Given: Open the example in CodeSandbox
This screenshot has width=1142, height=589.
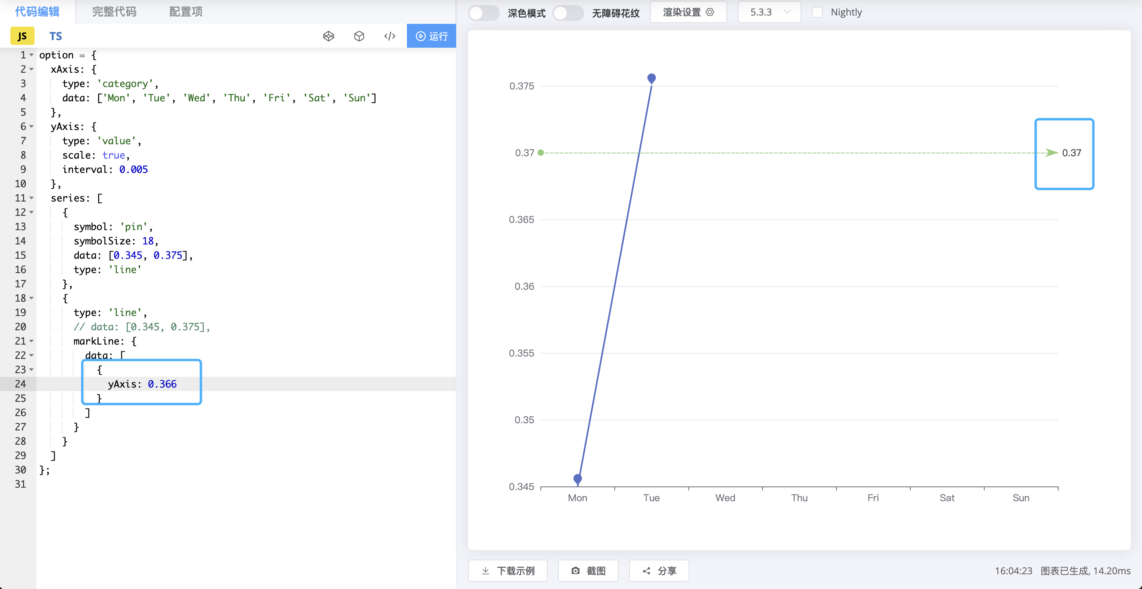Looking at the screenshot, I should pyautogui.click(x=359, y=36).
